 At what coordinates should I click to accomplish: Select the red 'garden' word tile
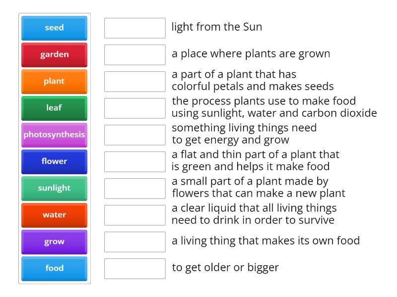(54, 54)
